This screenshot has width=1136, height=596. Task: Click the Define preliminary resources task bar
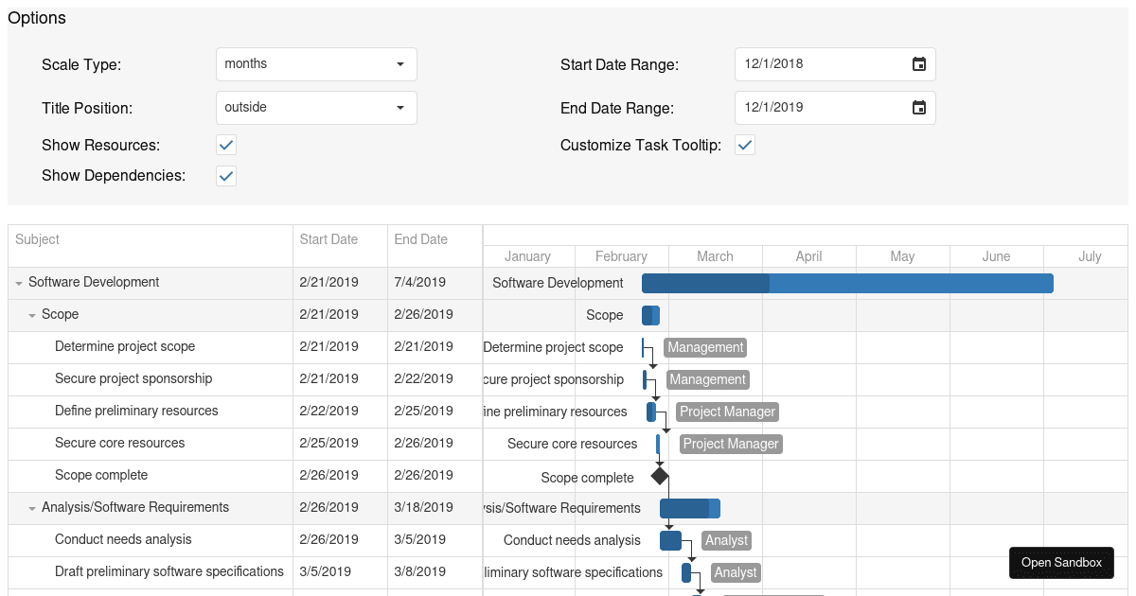[x=651, y=412]
